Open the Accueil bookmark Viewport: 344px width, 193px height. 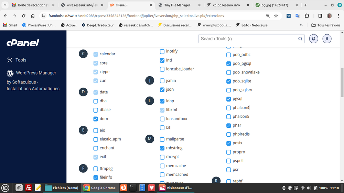[69, 25]
